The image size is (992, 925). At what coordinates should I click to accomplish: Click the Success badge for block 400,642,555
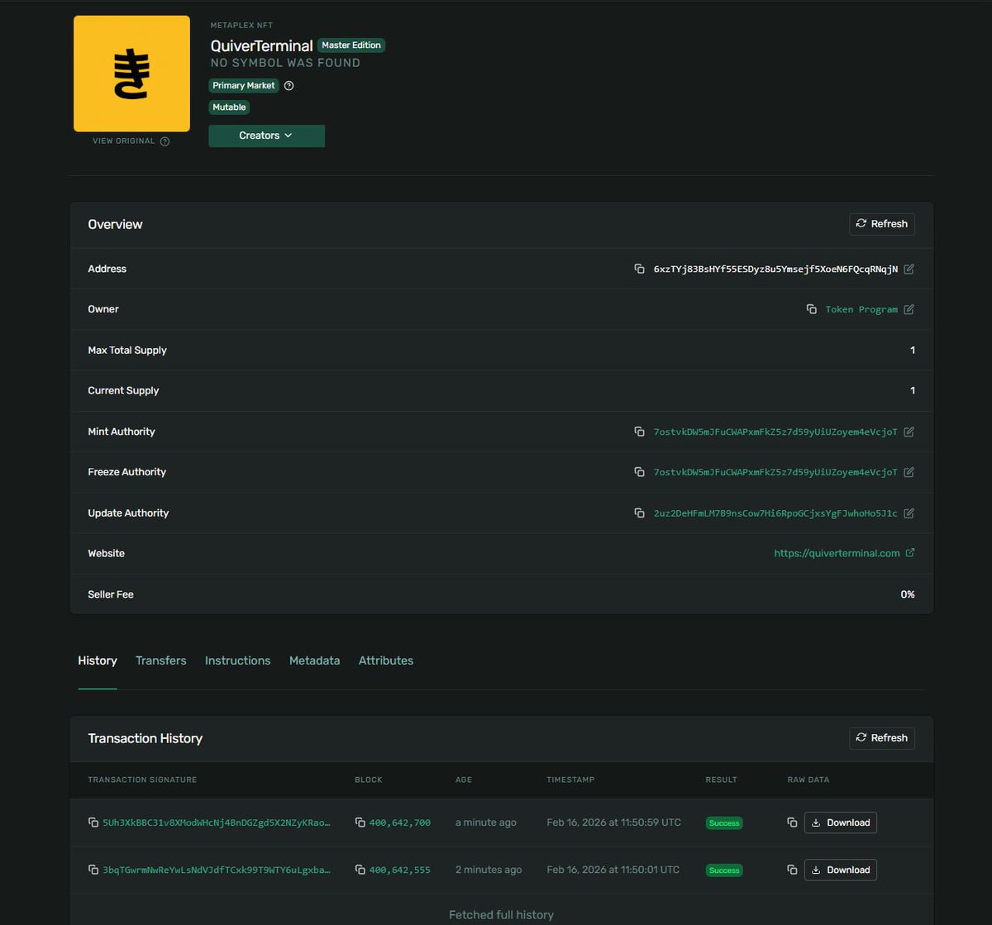click(x=724, y=870)
